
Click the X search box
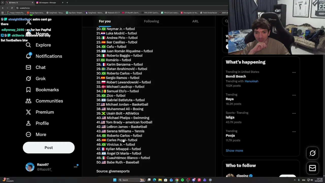225,21
